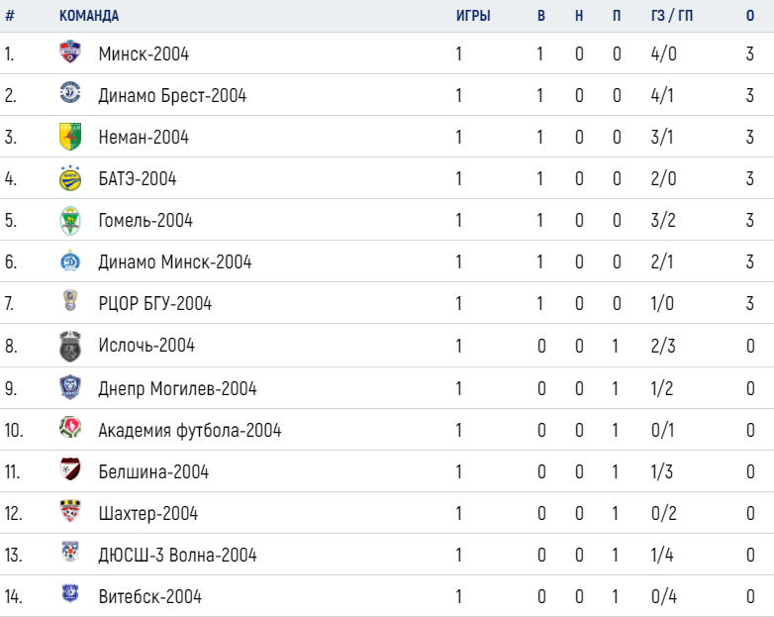
Task: Click the ДЮСШ-3 Волна-2004 team name
Action: click(177, 555)
